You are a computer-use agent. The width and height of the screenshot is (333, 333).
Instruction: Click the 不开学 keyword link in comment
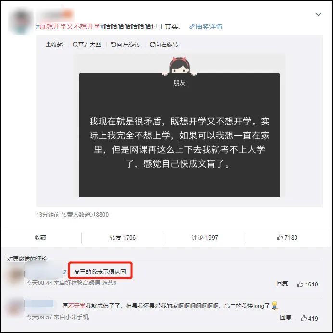[77, 306]
